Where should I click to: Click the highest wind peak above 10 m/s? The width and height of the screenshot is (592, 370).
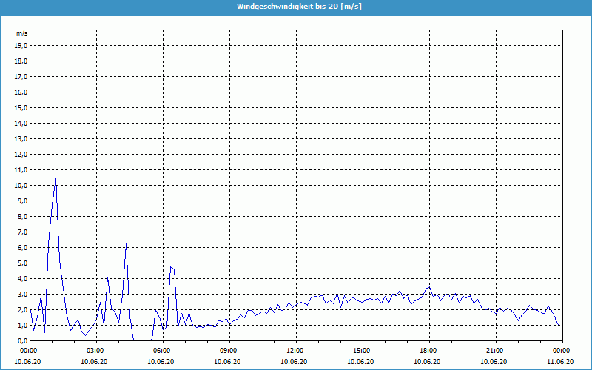55,178
